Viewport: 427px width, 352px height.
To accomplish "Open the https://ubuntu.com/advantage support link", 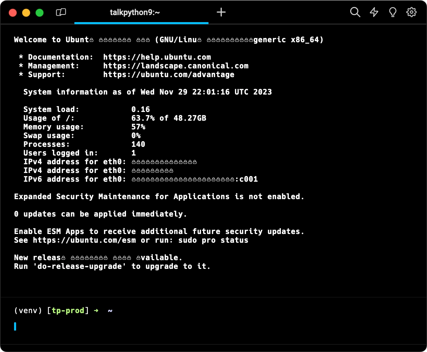I will coord(169,74).
